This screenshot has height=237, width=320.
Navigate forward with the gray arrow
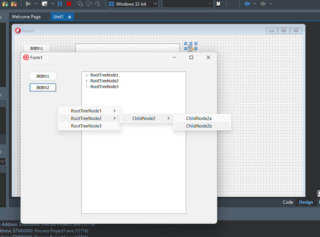point(263,4)
